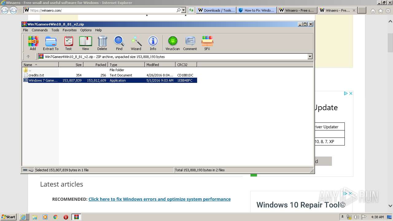
Task: Open Internet Explorer from the taskbar
Action: tap(23, 217)
